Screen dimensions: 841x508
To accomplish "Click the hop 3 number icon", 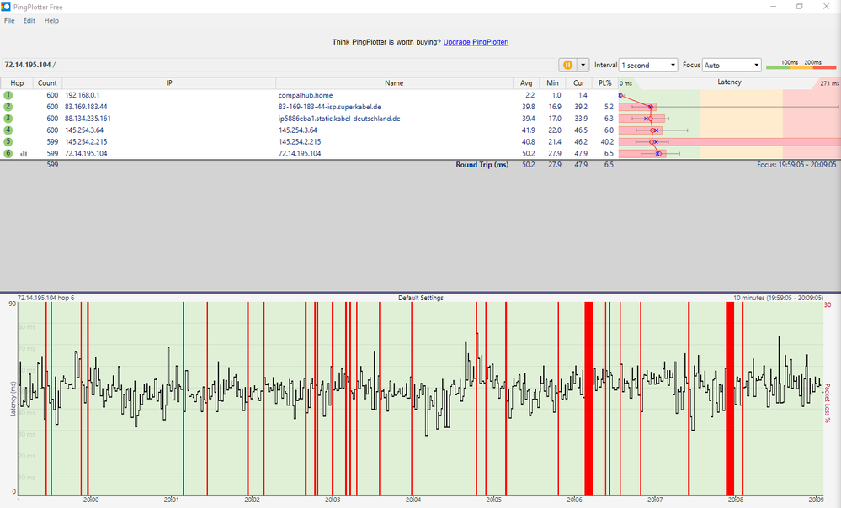I will 8,119.
